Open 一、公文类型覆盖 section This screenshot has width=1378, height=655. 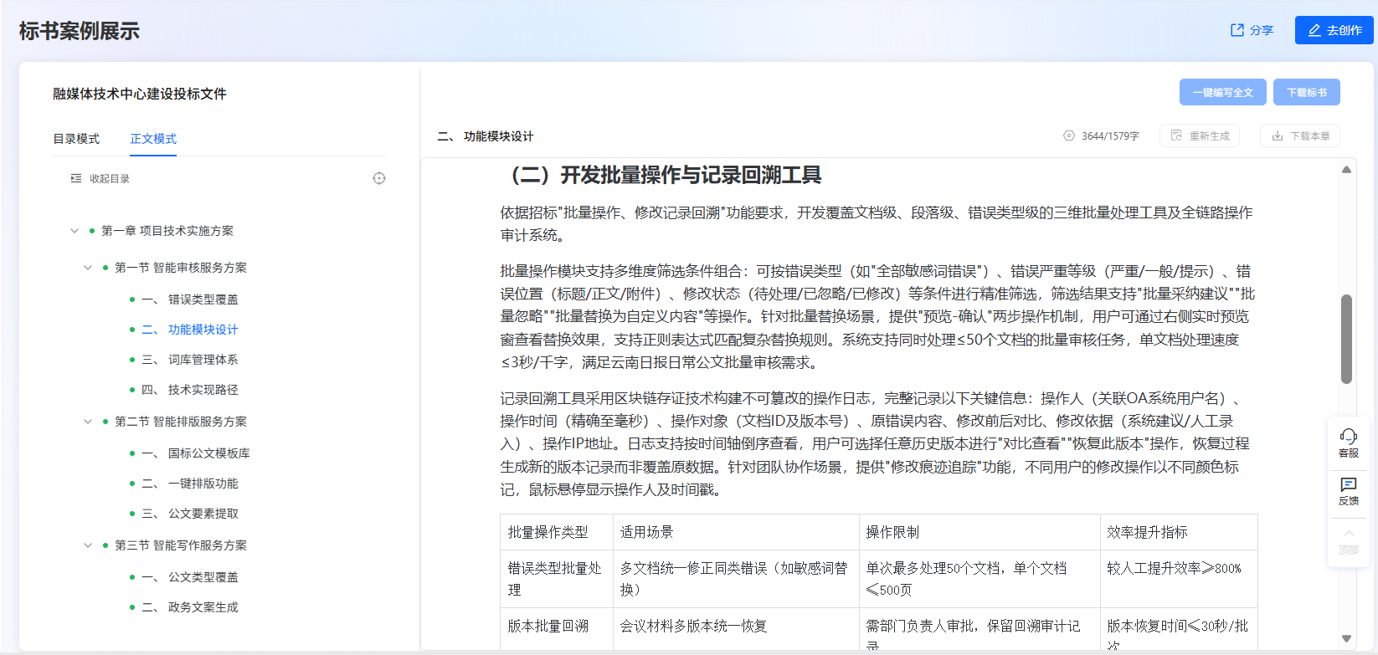190,577
